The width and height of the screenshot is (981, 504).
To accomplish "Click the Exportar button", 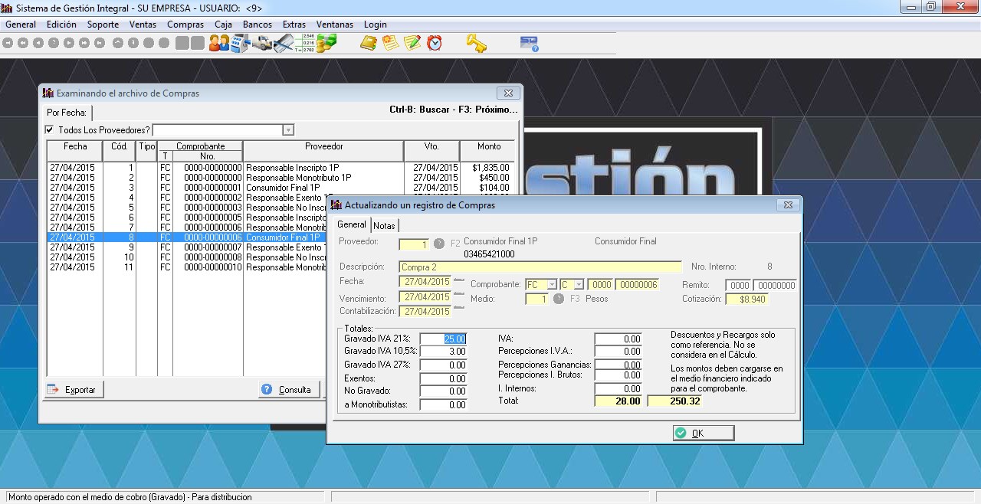I will (x=74, y=390).
